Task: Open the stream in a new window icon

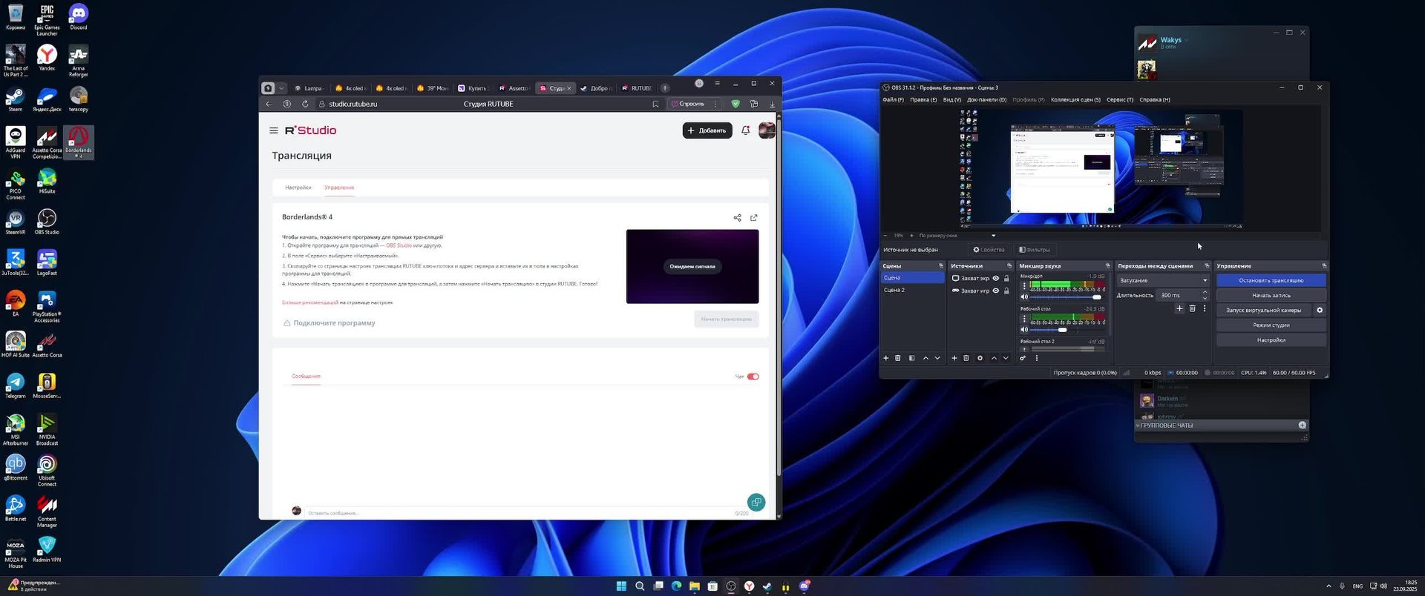Action: (754, 218)
